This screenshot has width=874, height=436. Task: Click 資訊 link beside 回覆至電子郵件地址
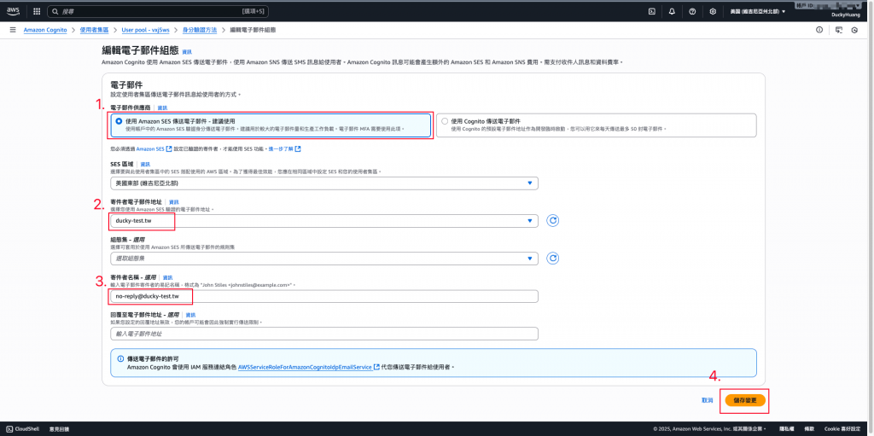[190, 315]
